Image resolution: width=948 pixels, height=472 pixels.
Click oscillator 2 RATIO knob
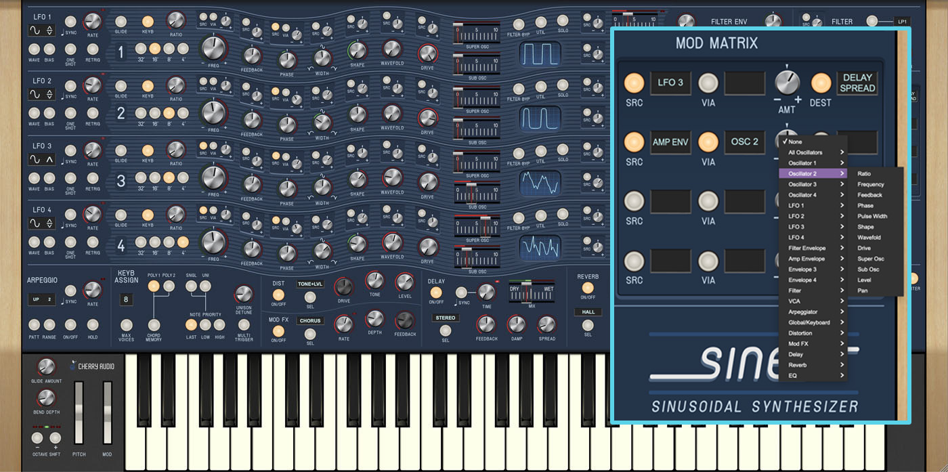pos(175,85)
